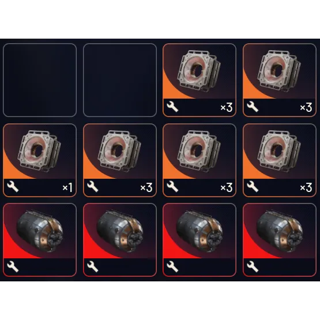The width and height of the screenshot is (320, 320).
Task: Click wrench icon under second red engine item
Action: tap(93, 267)
